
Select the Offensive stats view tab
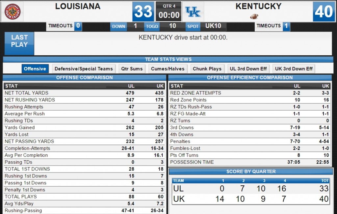[x=35, y=69]
